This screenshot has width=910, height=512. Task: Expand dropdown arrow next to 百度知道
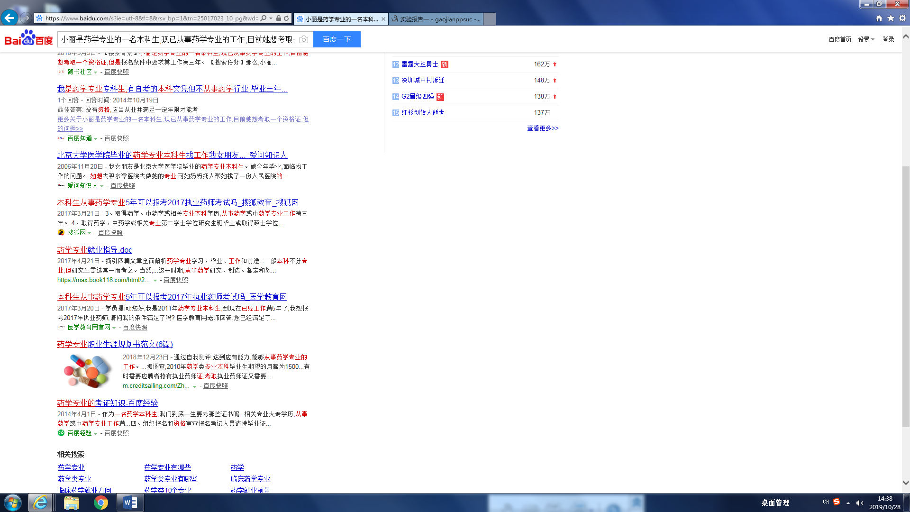(96, 138)
